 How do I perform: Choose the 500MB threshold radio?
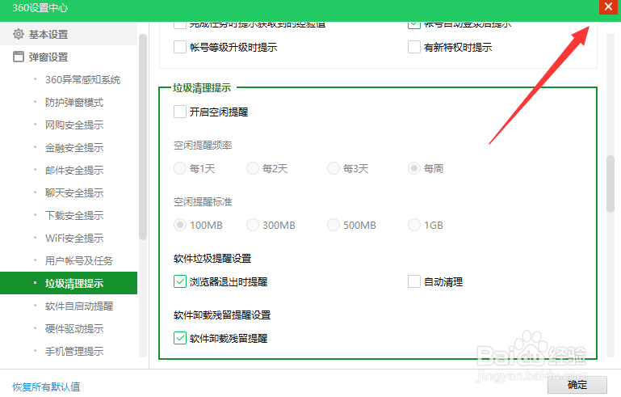point(334,225)
